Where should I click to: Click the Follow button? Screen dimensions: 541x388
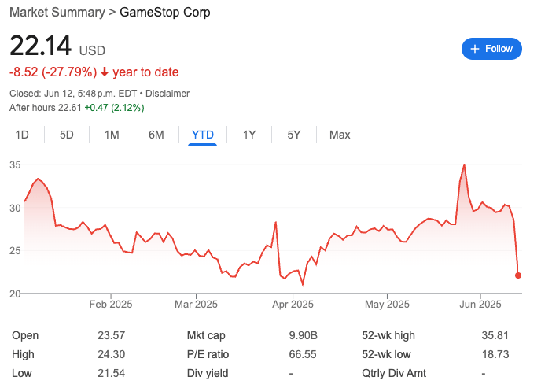tap(491, 49)
